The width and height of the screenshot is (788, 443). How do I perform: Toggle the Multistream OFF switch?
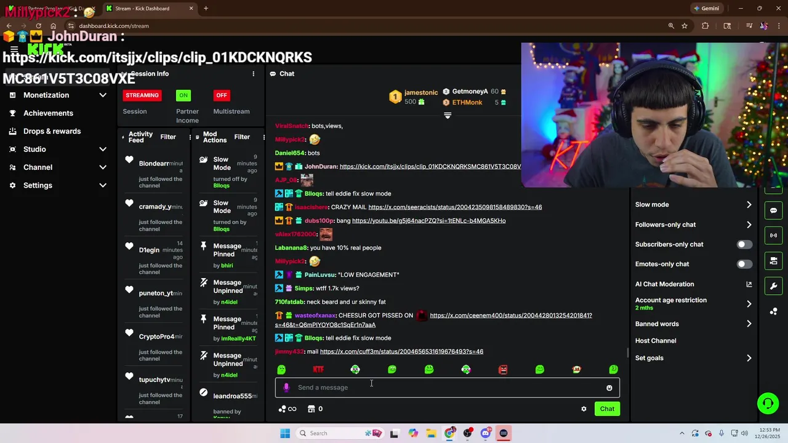(222, 95)
